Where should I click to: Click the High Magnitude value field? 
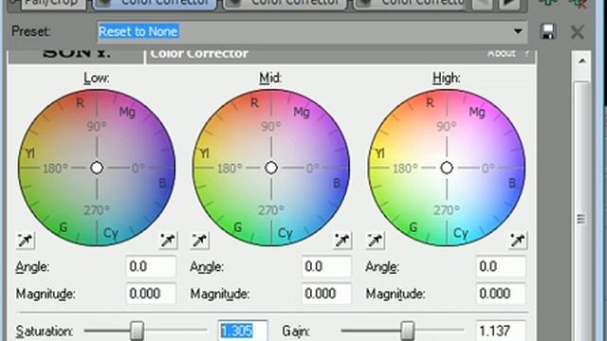coord(501,294)
